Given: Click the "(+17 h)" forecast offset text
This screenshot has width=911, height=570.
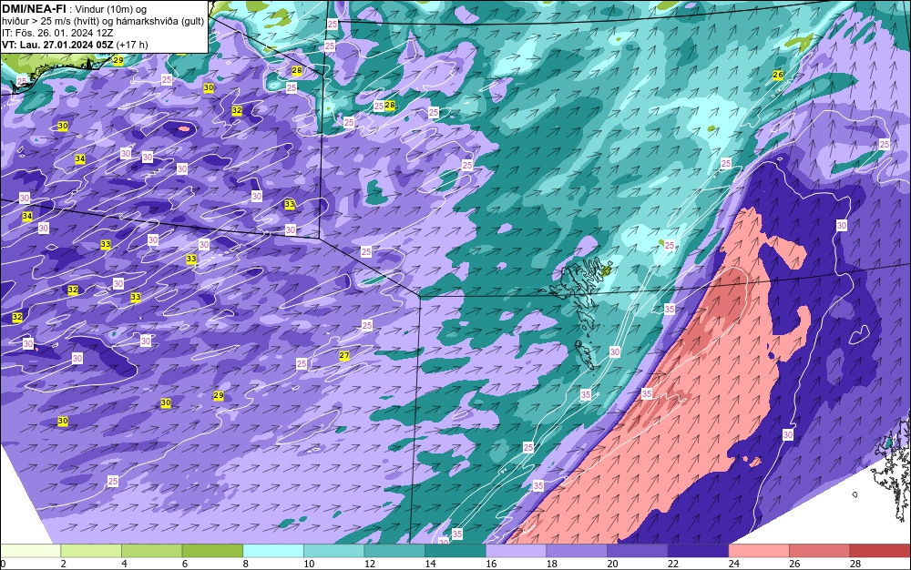Looking at the screenshot, I should click(x=132, y=45).
